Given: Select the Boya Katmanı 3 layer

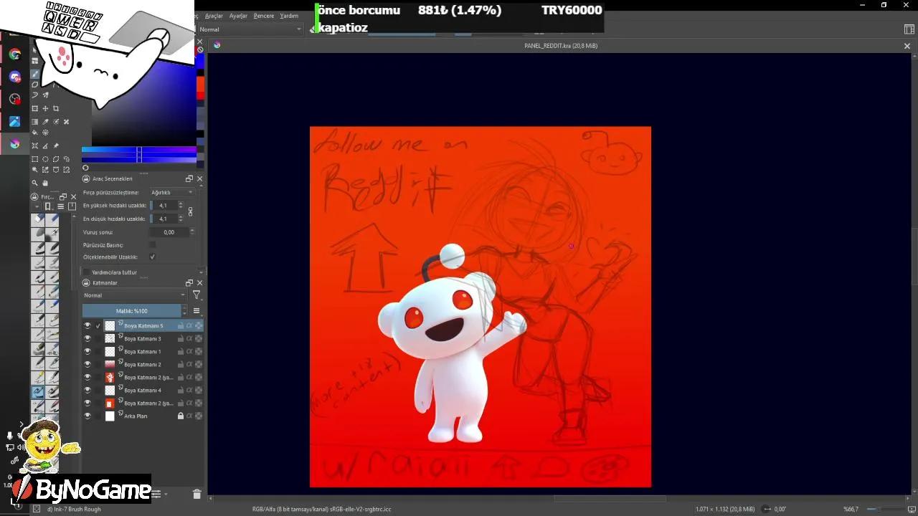Looking at the screenshot, I should 143,338.
